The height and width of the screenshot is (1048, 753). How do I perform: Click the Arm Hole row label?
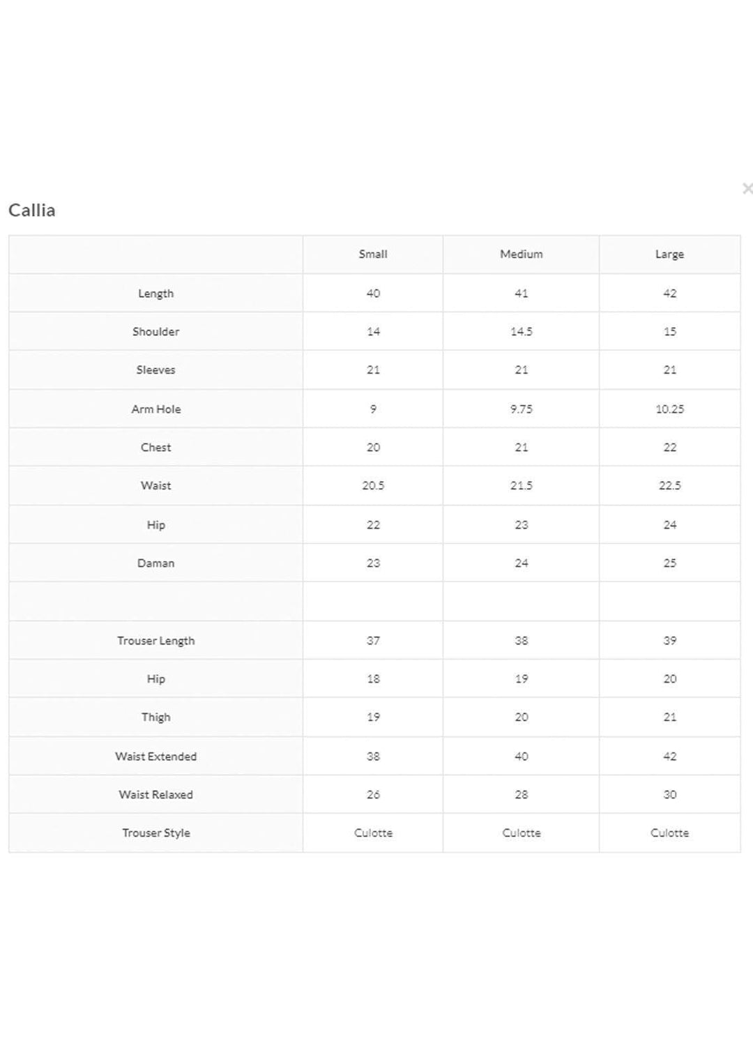point(155,409)
